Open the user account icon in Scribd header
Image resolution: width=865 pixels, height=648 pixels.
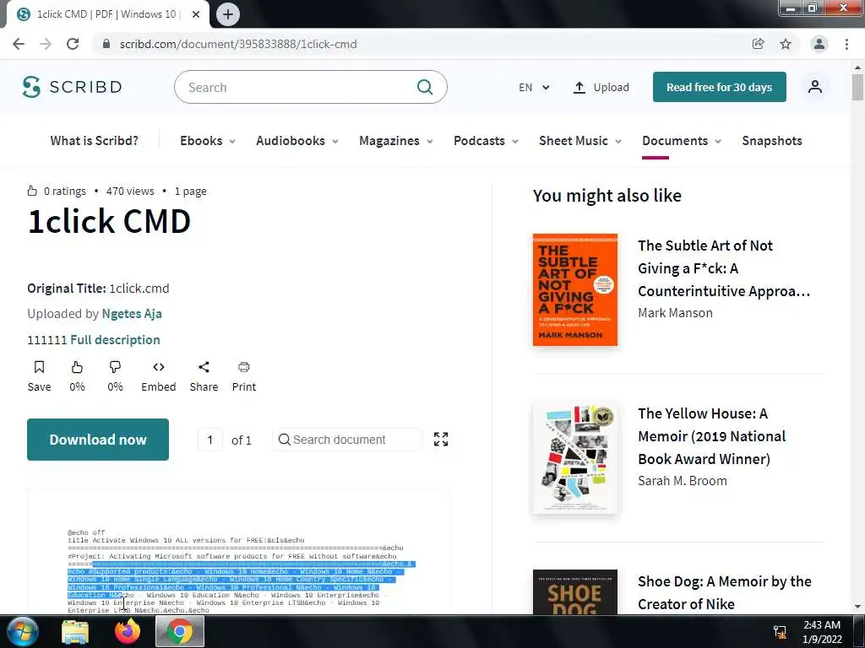[x=815, y=87]
